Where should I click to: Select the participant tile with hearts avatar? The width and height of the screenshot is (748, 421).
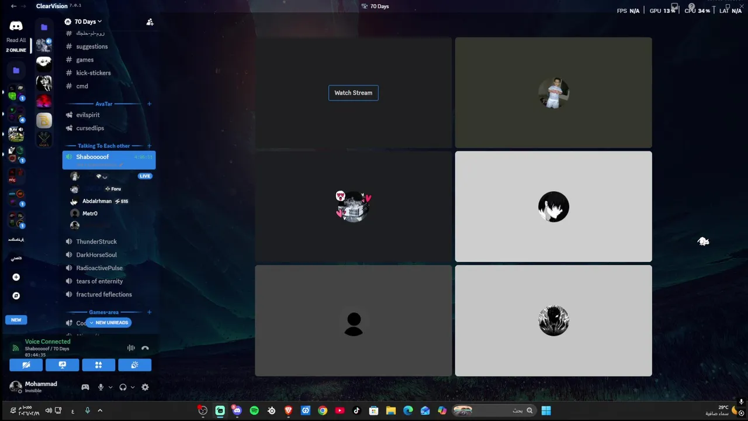click(x=354, y=206)
